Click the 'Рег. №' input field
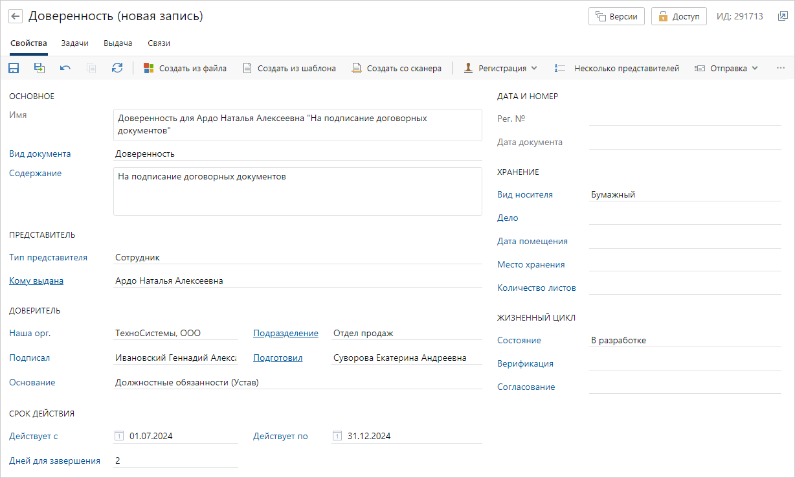This screenshot has width=795, height=478. pyautogui.click(x=685, y=119)
